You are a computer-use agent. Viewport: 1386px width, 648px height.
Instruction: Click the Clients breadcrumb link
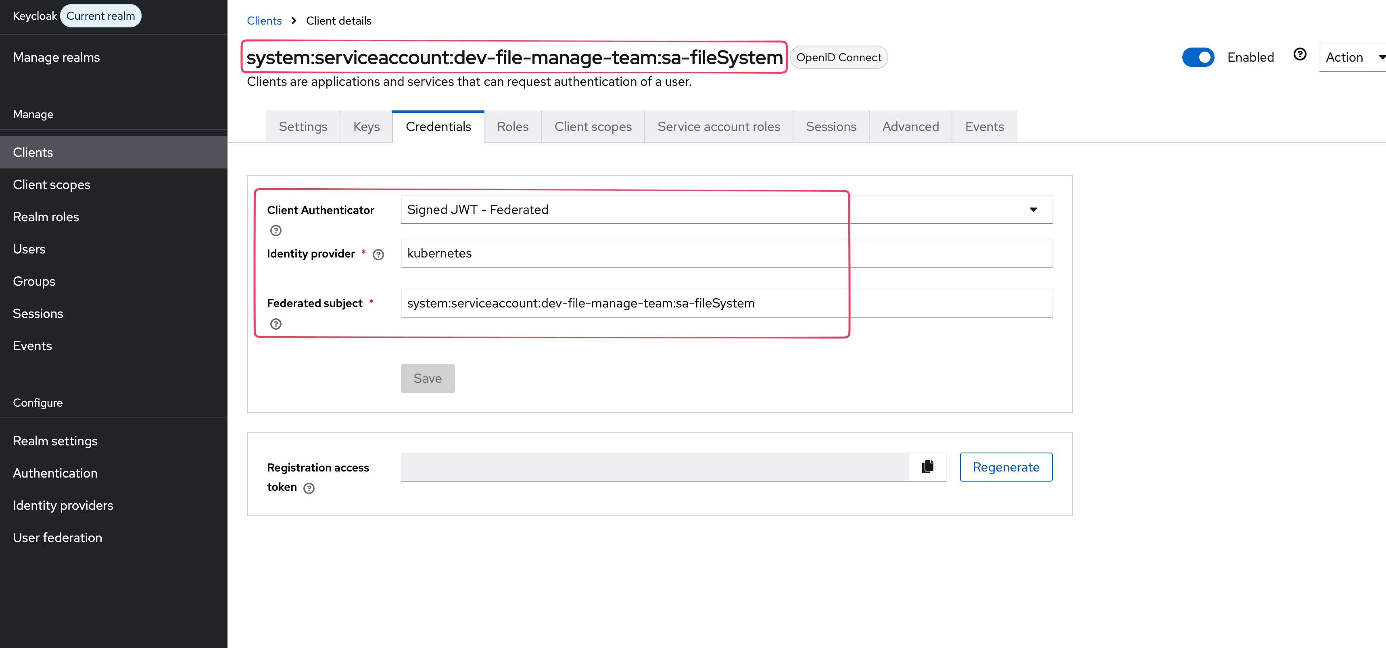pyautogui.click(x=264, y=21)
